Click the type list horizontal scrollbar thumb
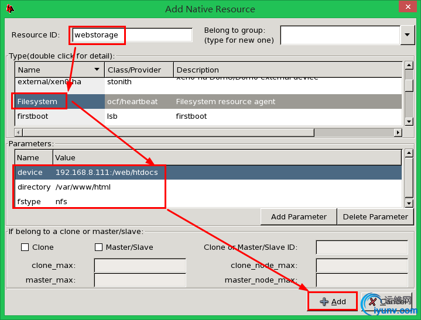This screenshot has height=320, width=421. 169,132
